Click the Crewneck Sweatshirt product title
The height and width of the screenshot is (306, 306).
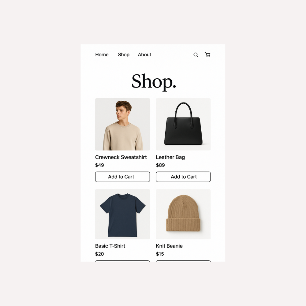pos(121,157)
